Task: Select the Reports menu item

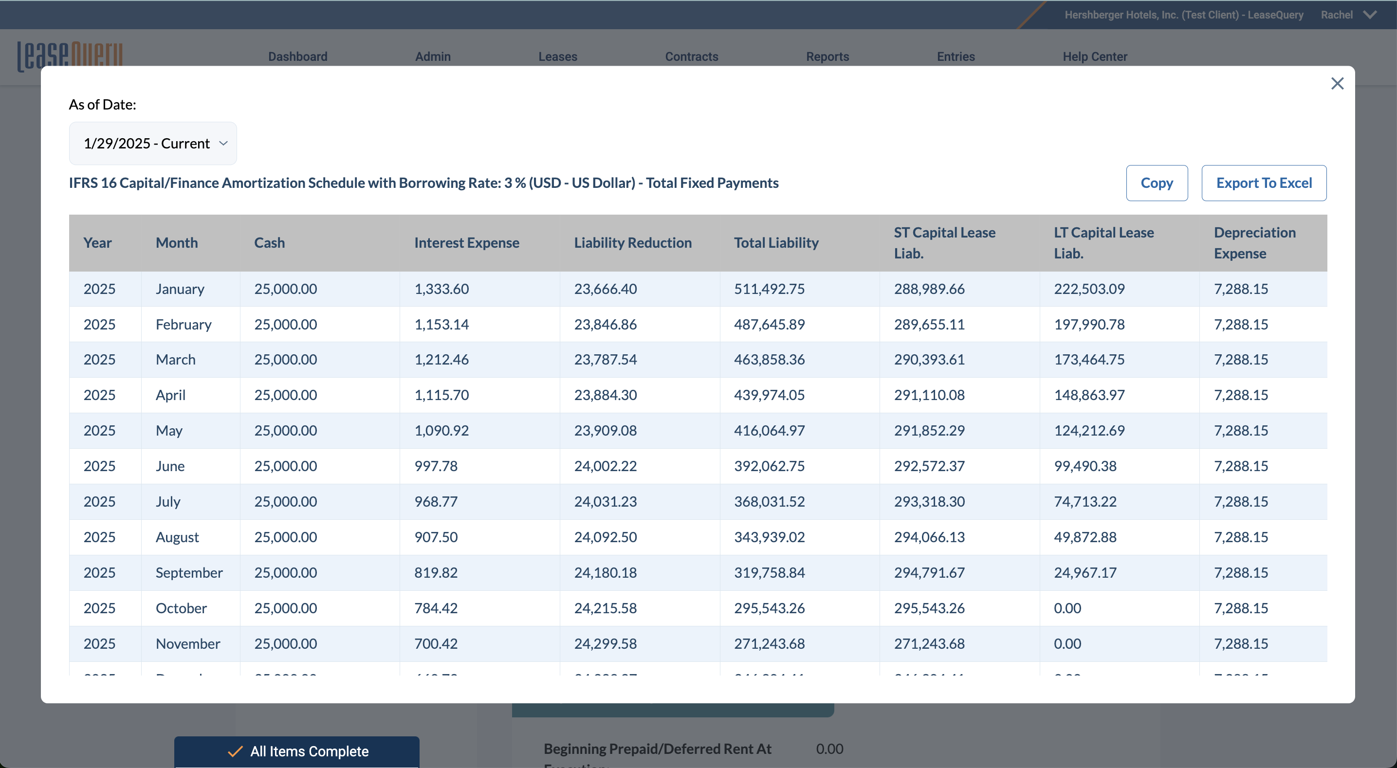Action: coord(827,56)
